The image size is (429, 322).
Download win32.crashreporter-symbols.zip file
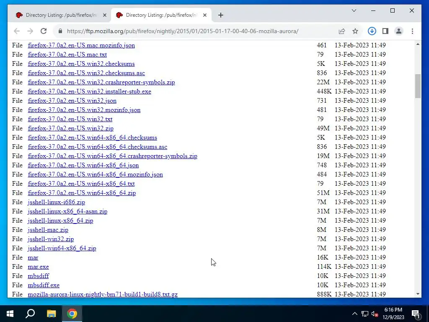tap(101, 82)
